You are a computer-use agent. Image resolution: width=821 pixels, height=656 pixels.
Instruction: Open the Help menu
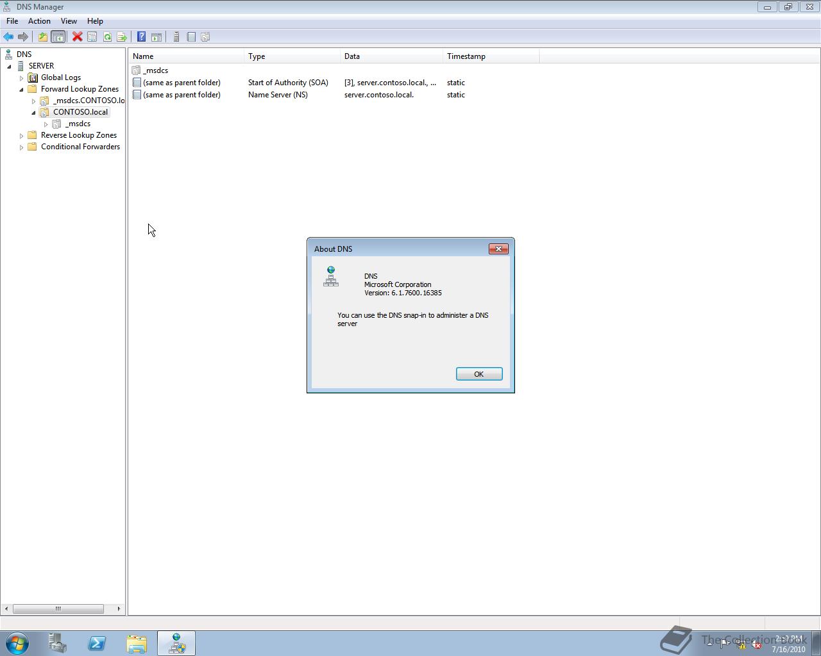pos(95,21)
